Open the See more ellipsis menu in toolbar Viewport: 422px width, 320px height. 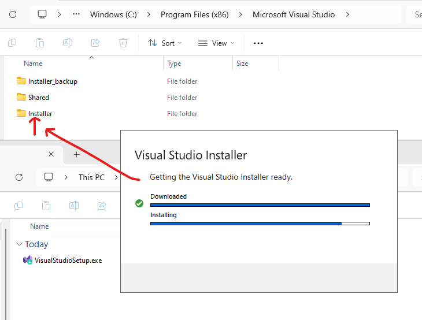click(x=258, y=43)
